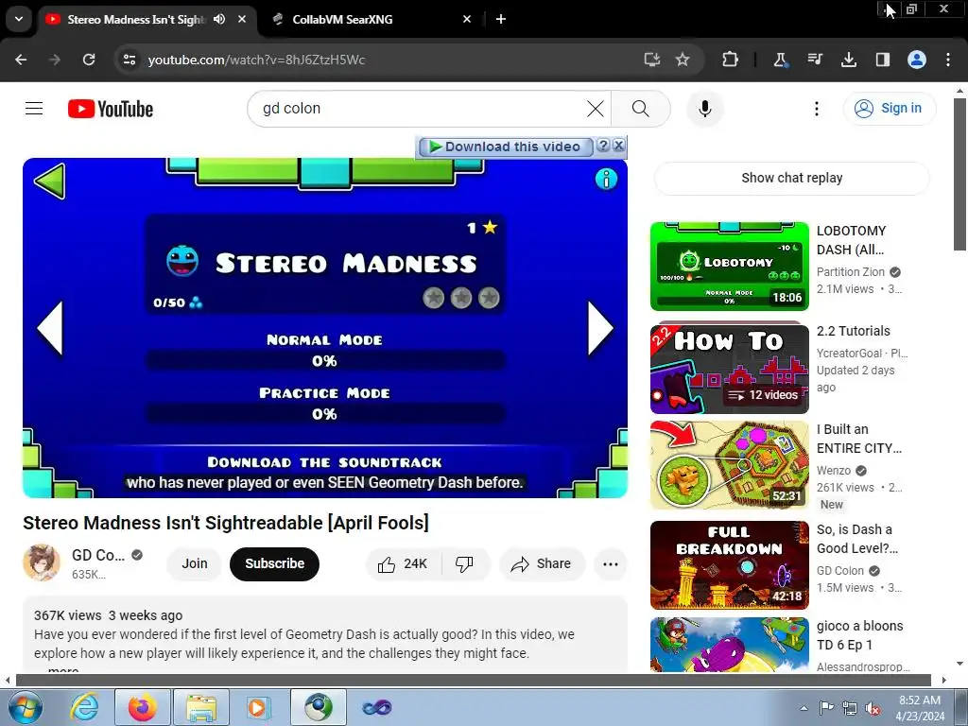Viewport: 968px width, 726px height.
Task: Click the video player frame
Action: 325,328
